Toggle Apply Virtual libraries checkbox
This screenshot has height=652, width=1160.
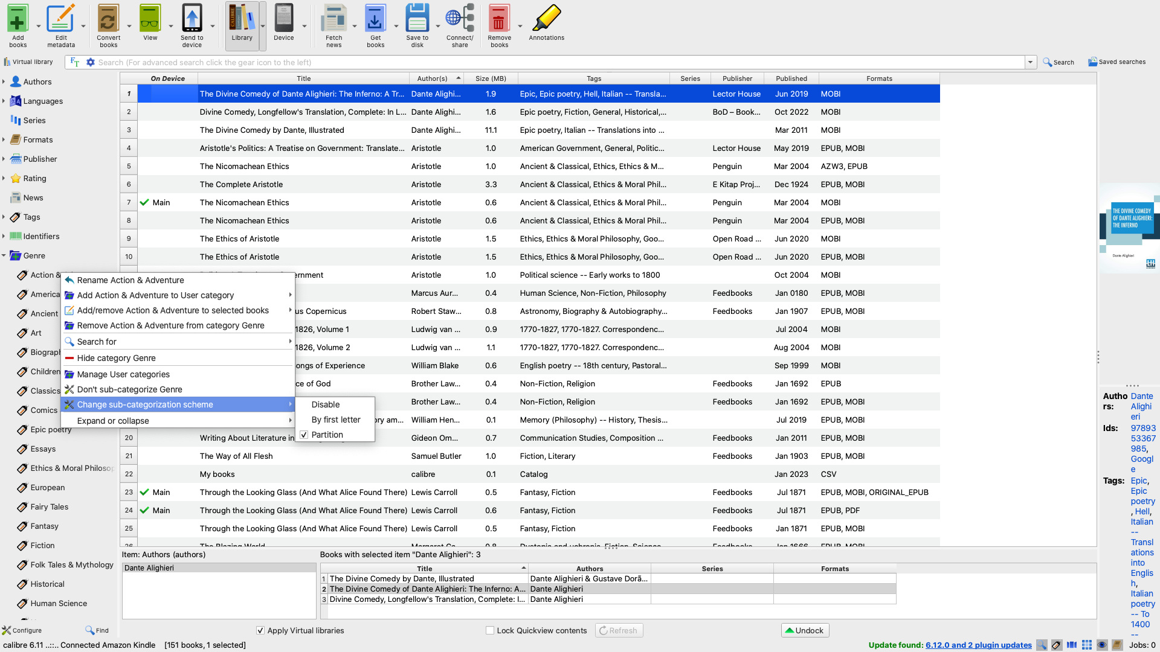(260, 630)
